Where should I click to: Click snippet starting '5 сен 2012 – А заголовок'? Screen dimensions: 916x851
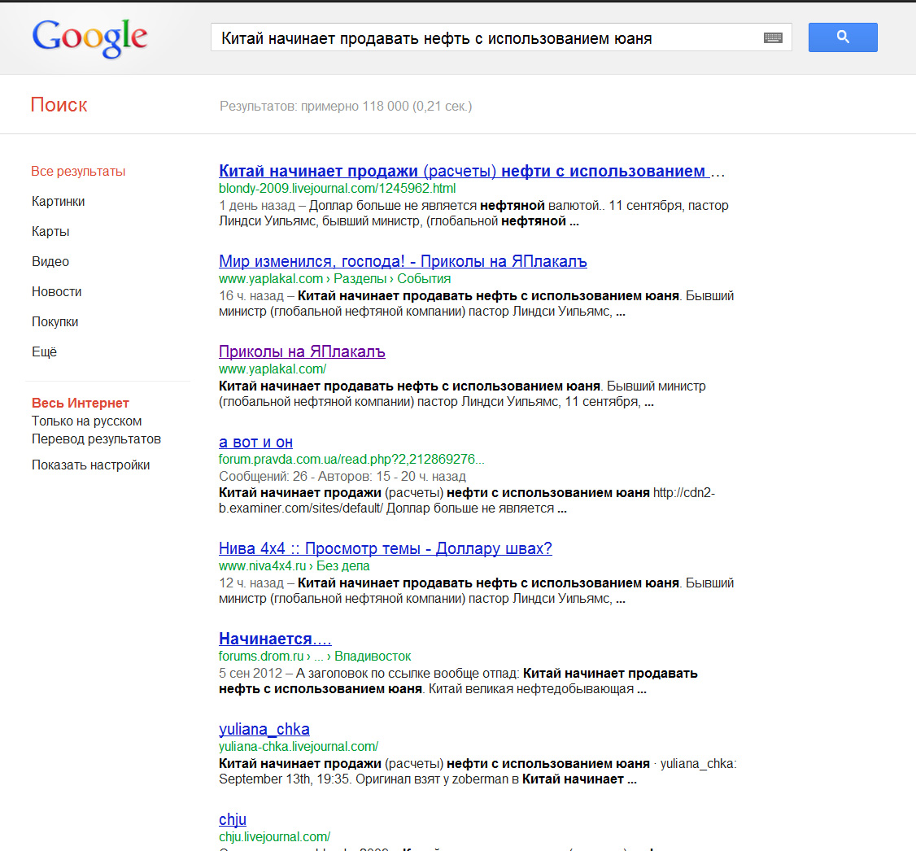pos(458,681)
